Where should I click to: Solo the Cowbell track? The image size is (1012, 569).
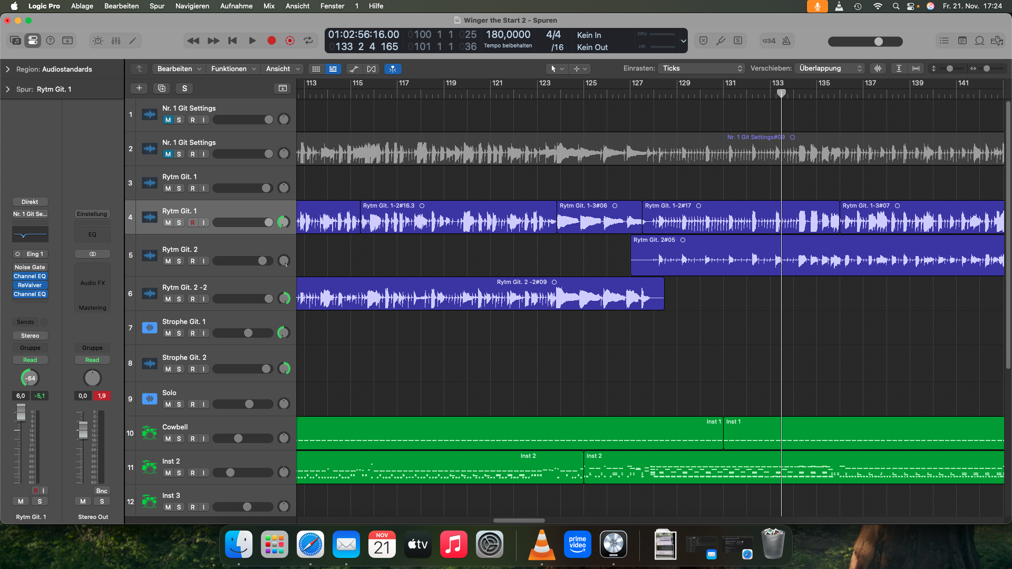179,438
